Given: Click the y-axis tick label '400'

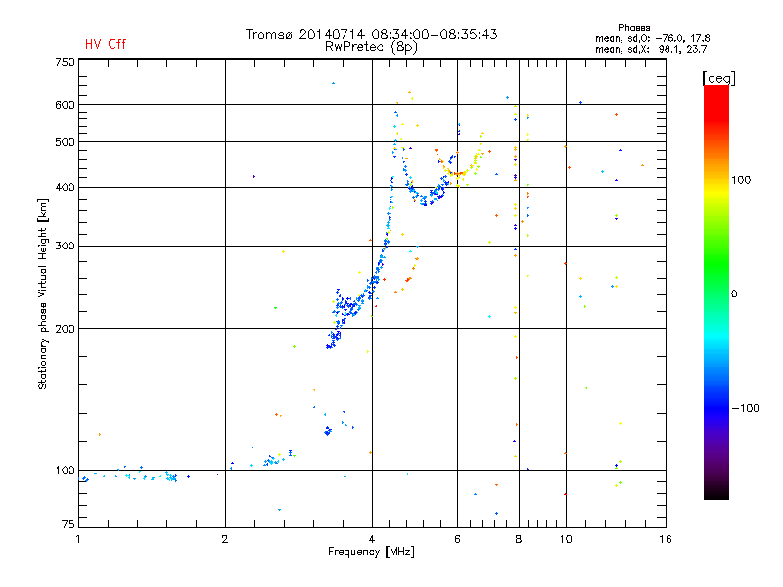Looking at the screenshot, I should 65,188.
